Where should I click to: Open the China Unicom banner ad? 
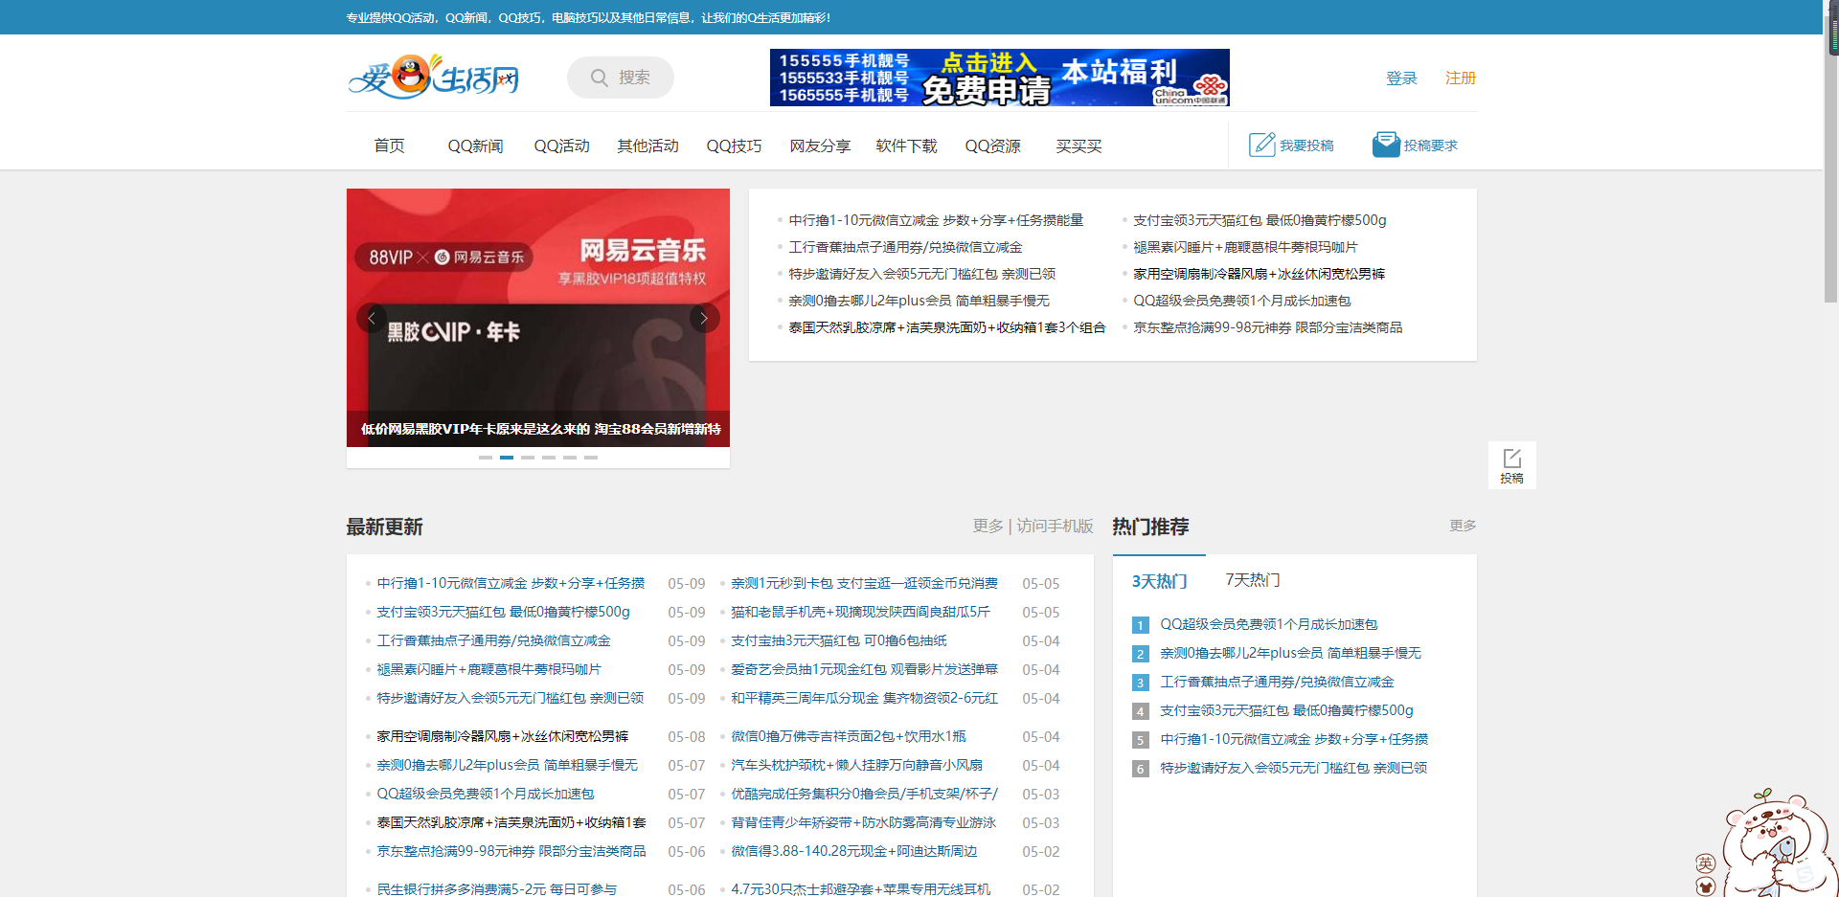(999, 78)
